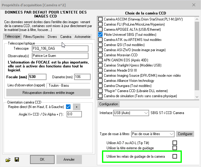Enable Utiliser la tête externe de guidage
The width and height of the screenshot is (201, 167).
(175, 148)
